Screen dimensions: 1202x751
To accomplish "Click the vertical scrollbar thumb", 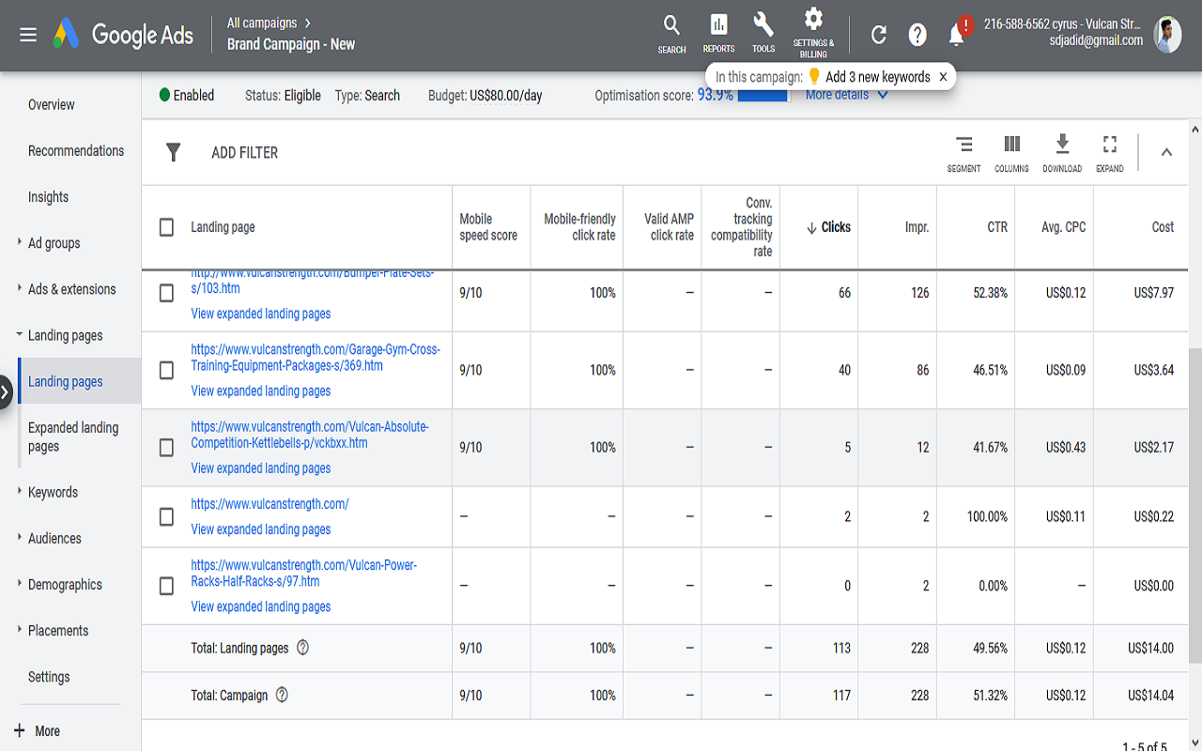I will [1194, 504].
